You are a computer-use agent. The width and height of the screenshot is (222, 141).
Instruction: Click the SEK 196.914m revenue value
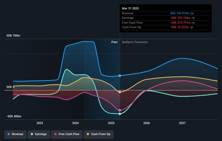pos(180,13)
